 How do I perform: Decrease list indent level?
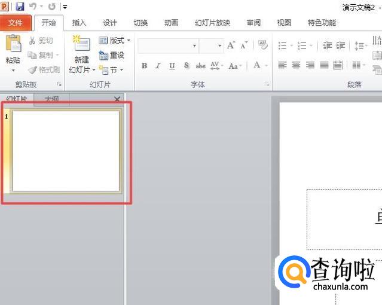pyautogui.click(x=328, y=45)
